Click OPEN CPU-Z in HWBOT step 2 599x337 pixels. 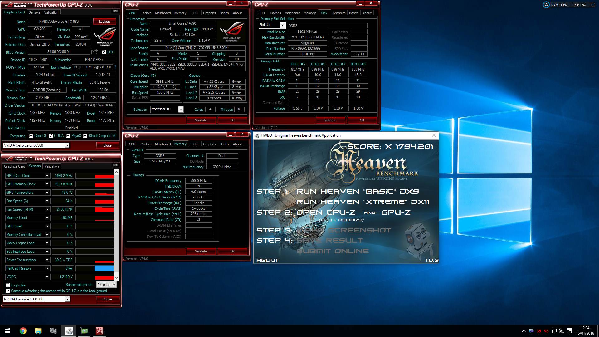[325, 212]
